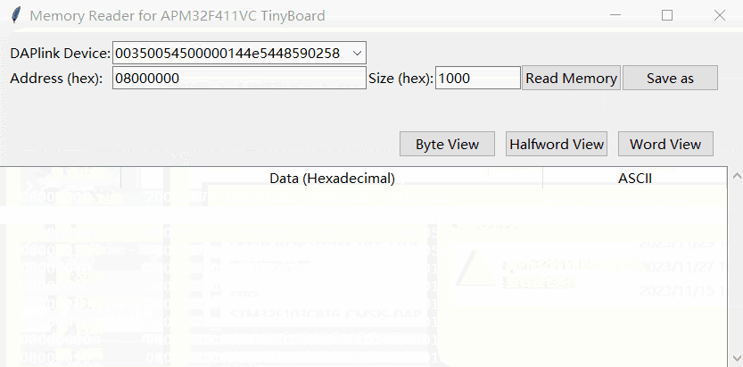Click the ASCII column header

coord(634,179)
